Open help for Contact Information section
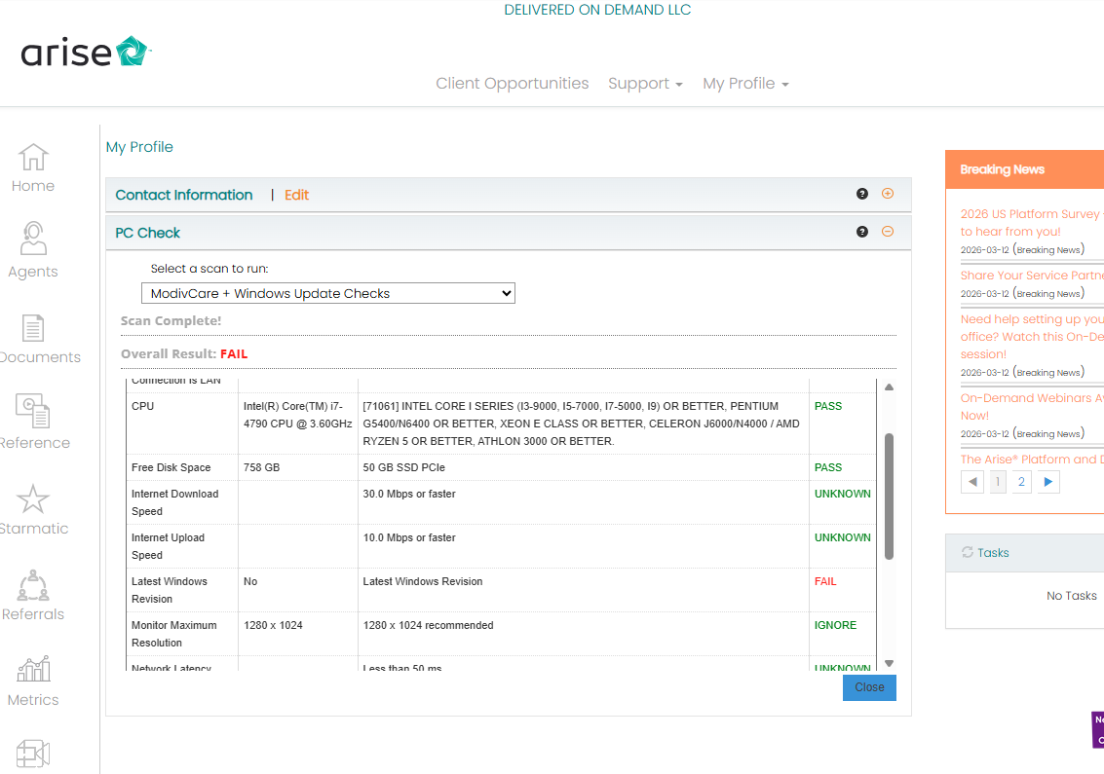 pos(861,194)
